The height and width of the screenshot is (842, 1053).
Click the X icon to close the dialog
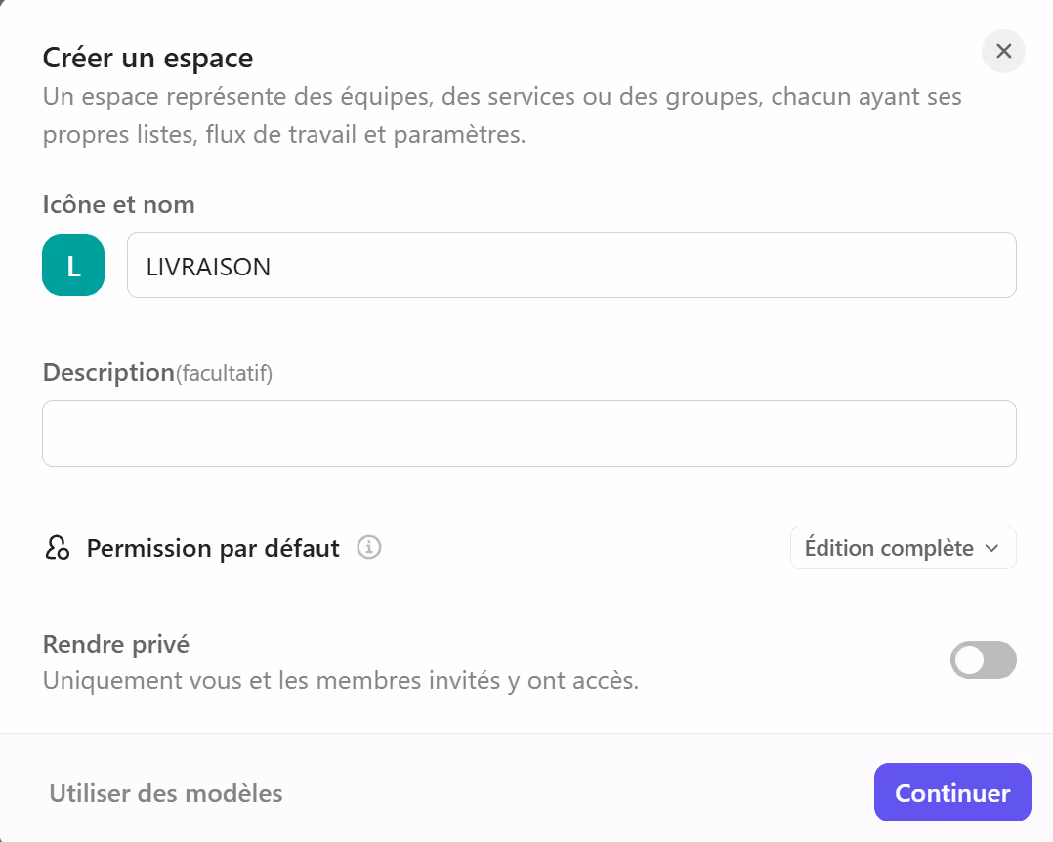pyautogui.click(x=1003, y=51)
